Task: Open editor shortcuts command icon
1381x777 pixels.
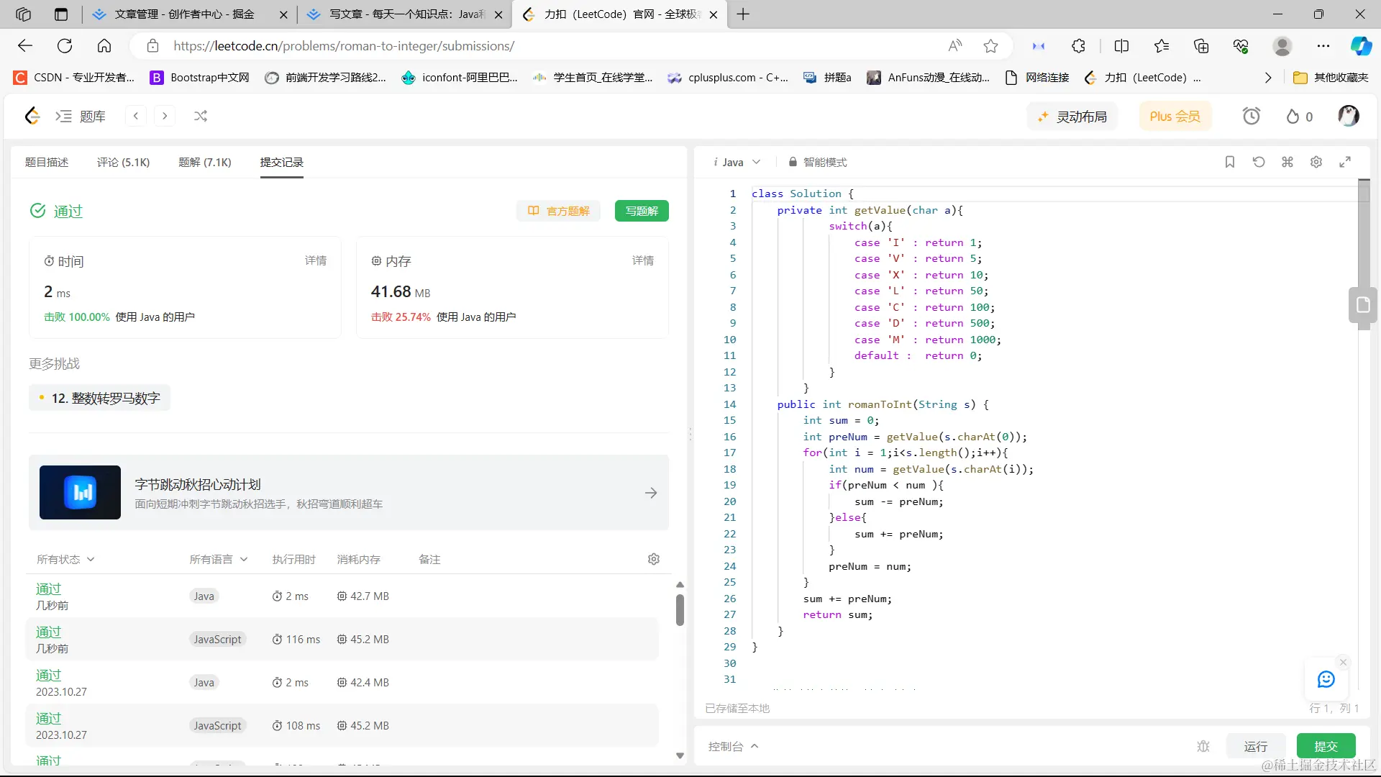Action: pos(1287,162)
